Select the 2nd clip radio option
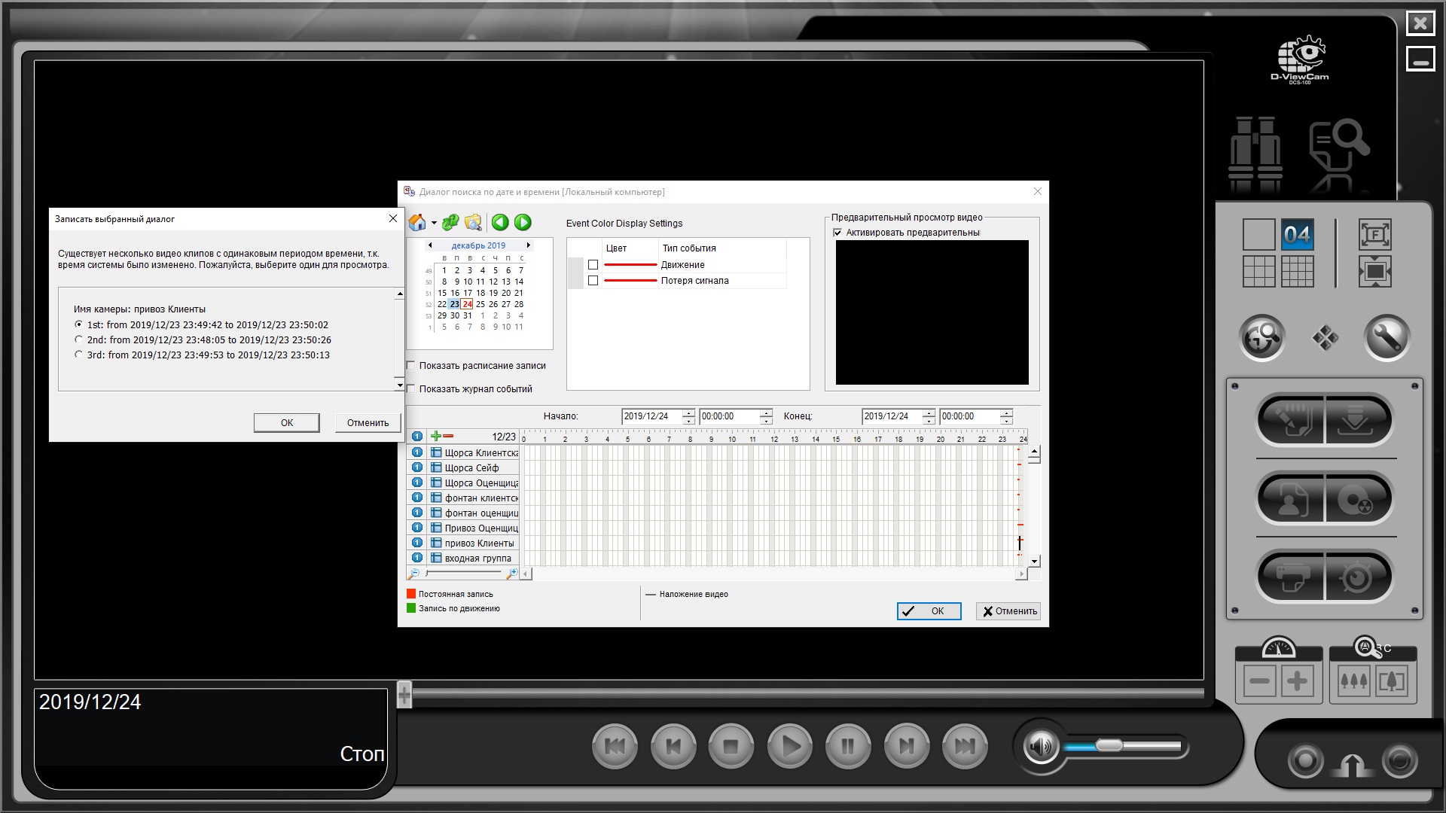 [x=79, y=340]
